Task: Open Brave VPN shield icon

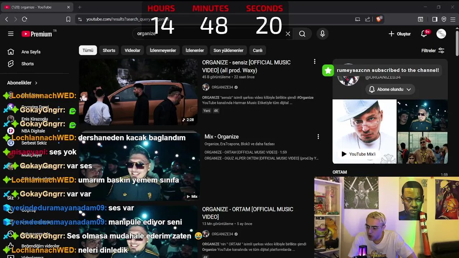Action: click(444, 19)
